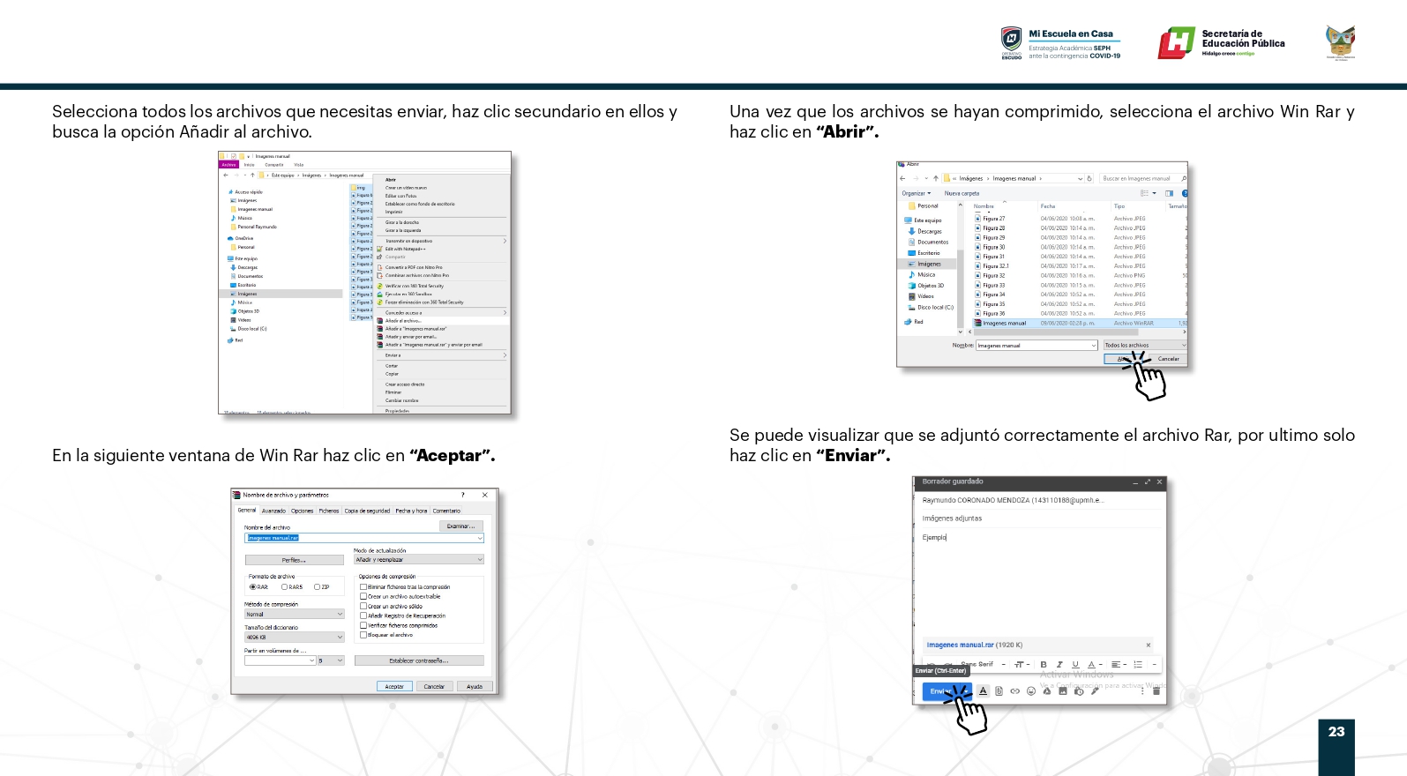Switch to the Avanzado tab in WinRAR
The height and width of the screenshot is (776, 1407).
point(273,511)
